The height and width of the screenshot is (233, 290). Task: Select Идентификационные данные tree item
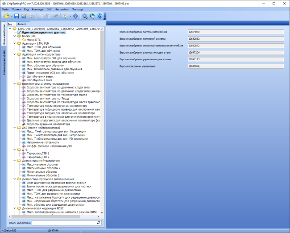coord(44,33)
